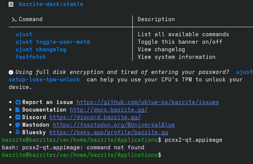The width and height of the screenshot is (253, 164).
Task: Click the plain ujust command in table
Action: (24, 34)
